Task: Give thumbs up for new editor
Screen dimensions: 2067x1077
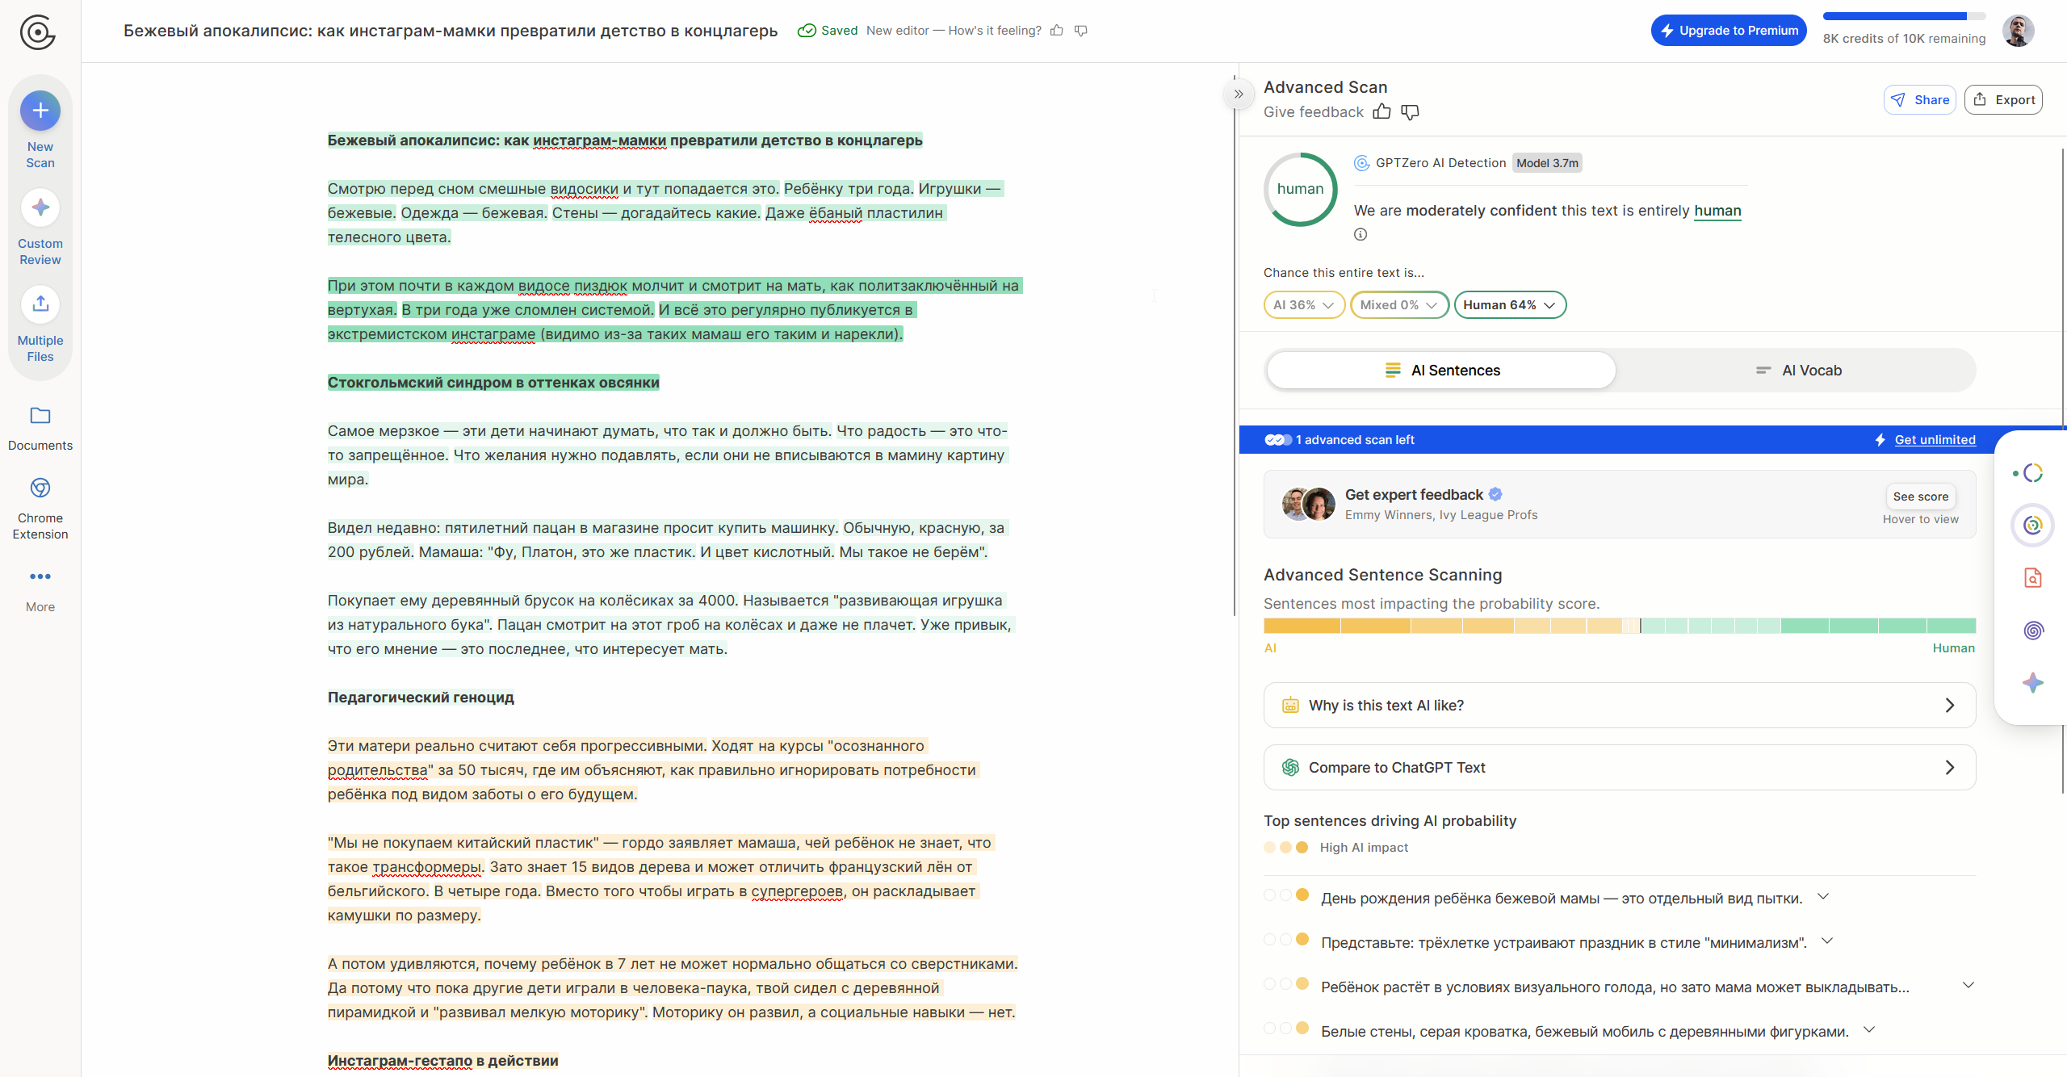Action: [x=1057, y=31]
